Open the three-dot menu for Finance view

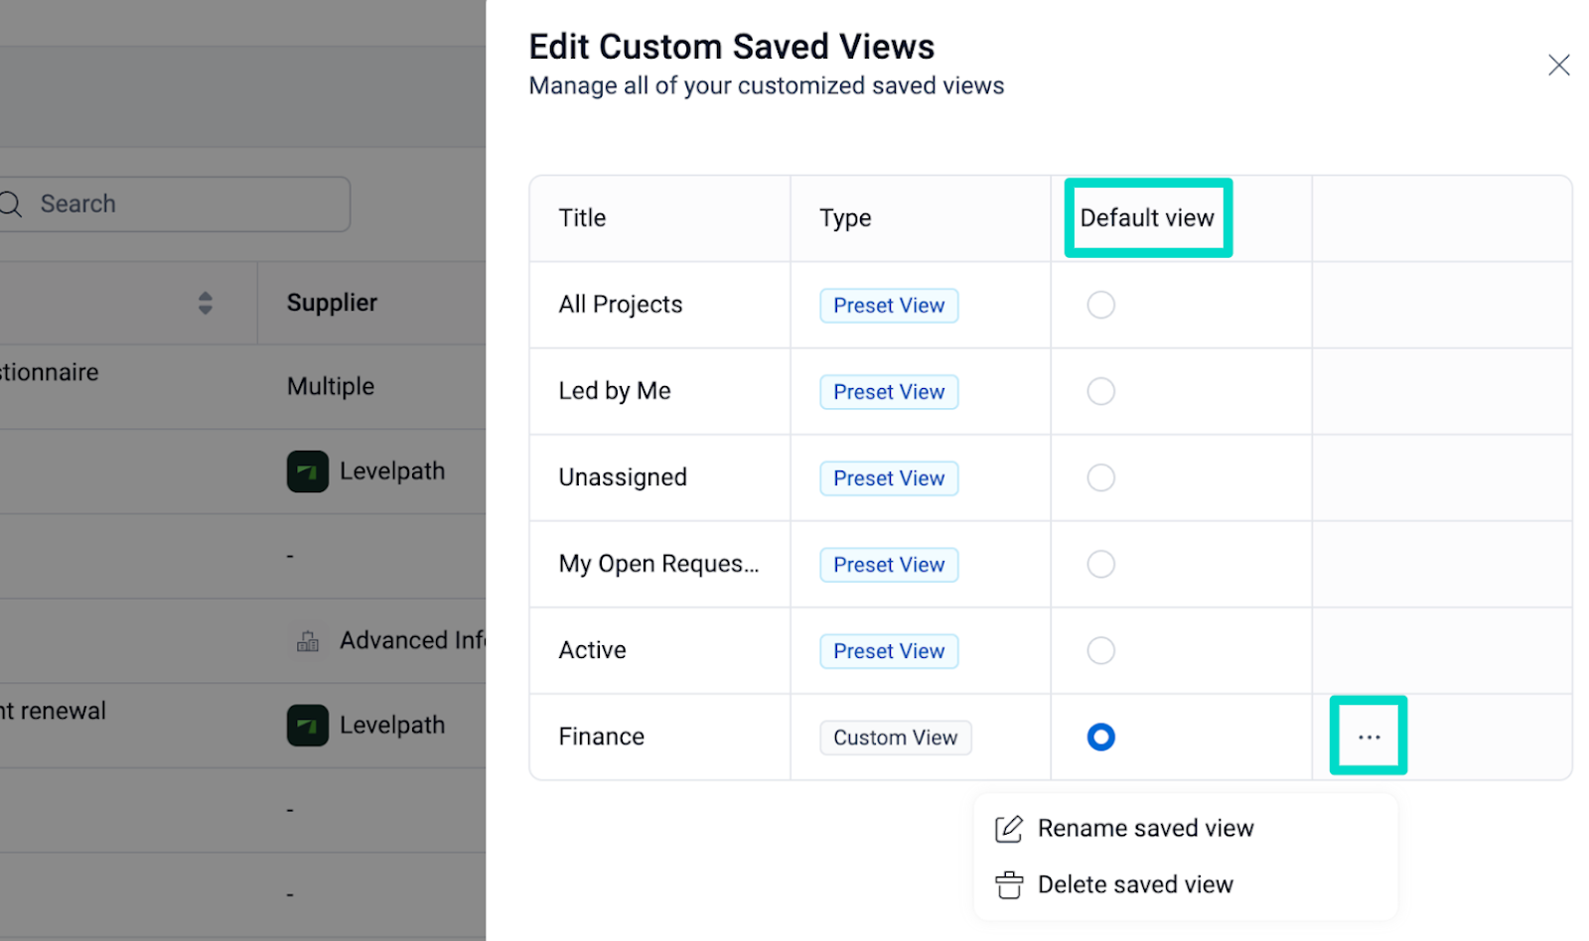click(x=1369, y=737)
